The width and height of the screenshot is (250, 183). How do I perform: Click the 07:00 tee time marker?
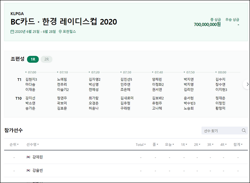coord(31,72)
